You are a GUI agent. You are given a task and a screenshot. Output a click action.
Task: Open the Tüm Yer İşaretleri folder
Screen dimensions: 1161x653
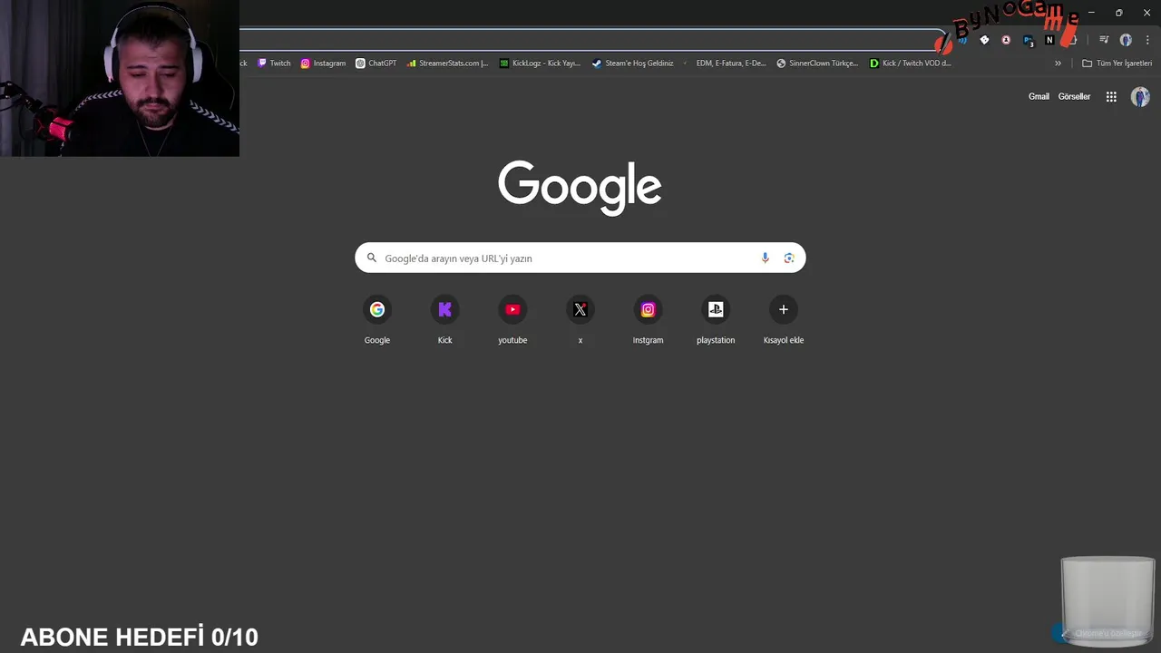(x=1117, y=63)
